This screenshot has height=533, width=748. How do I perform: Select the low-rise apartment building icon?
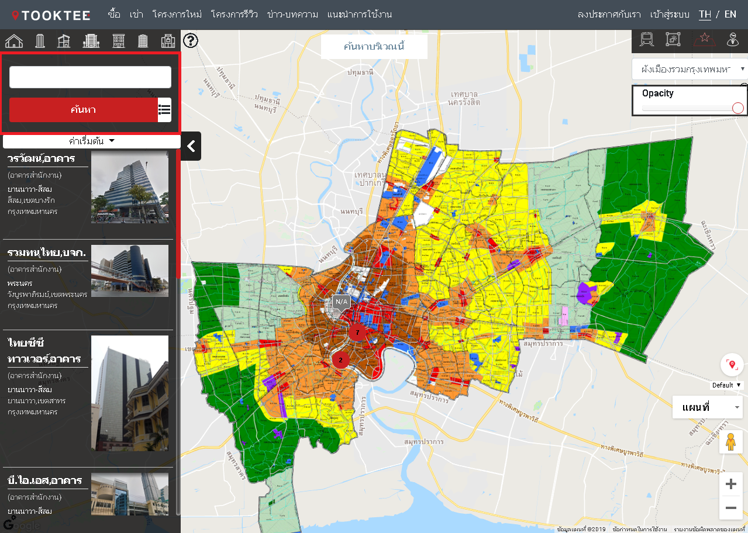pos(119,41)
